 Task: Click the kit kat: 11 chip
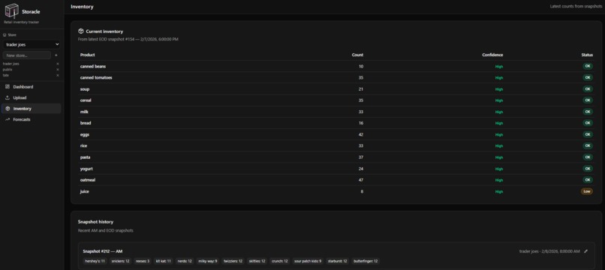coord(164,261)
